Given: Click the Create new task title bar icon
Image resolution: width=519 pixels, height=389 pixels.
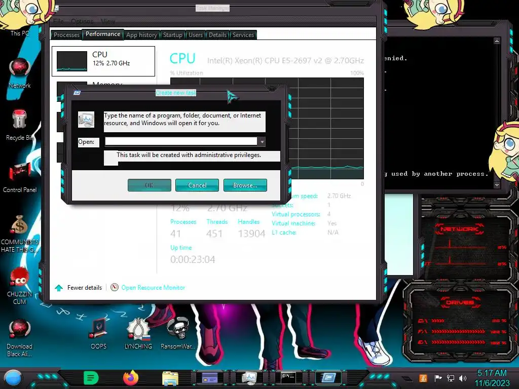Looking at the screenshot, I should 77,93.
